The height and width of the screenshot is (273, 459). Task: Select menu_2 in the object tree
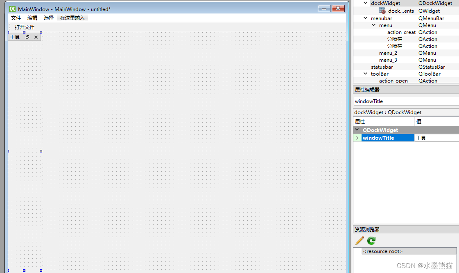(x=388, y=53)
